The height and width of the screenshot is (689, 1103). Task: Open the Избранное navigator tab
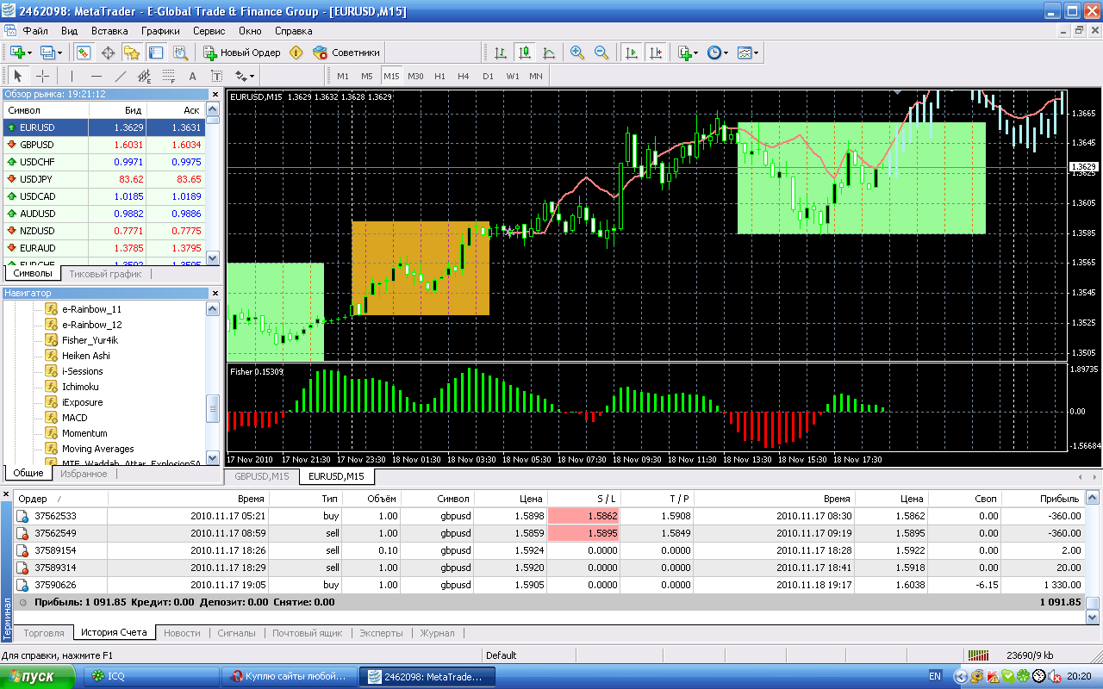(x=84, y=474)
